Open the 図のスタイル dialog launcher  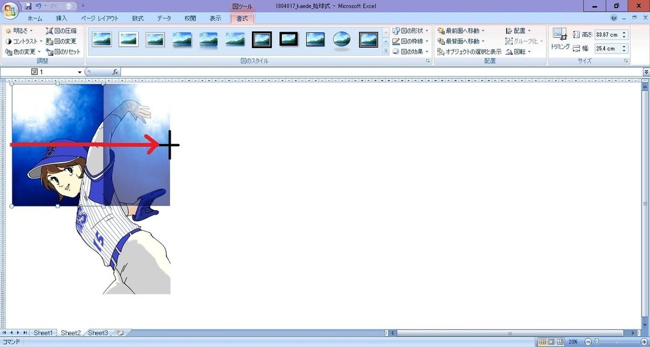428,62
